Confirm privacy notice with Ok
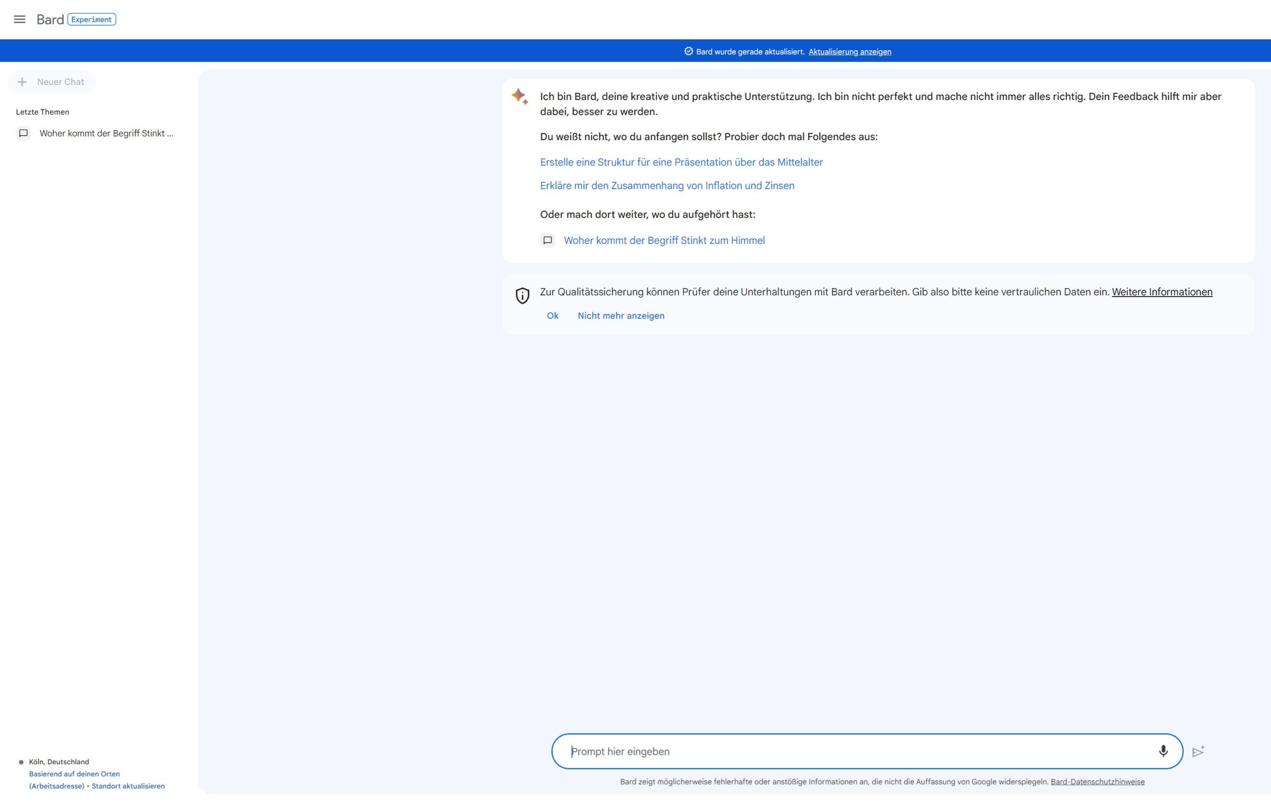This screenshot has width=1271, height=804. [552, 316]
